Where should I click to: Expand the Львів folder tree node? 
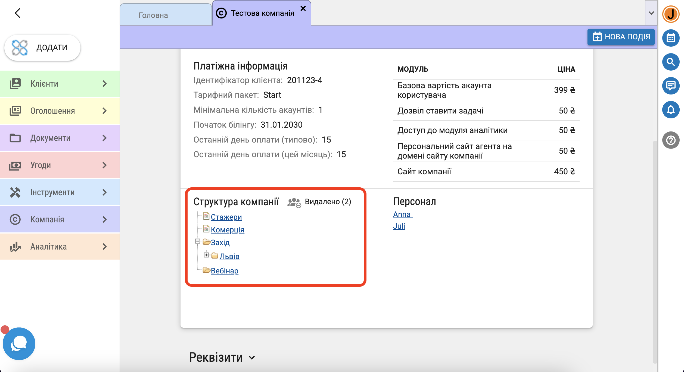[206, 255]
